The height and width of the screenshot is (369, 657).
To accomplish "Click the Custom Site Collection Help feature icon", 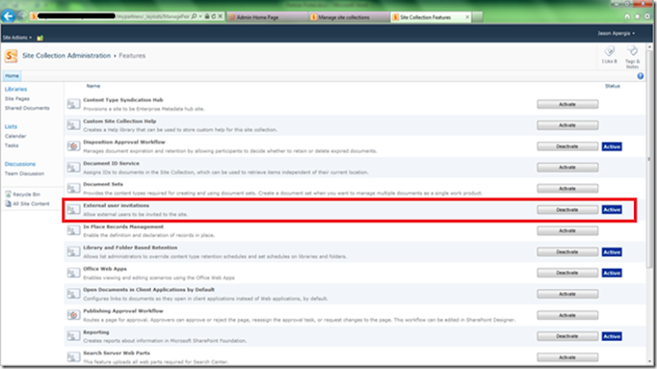I will pos(74,125).
